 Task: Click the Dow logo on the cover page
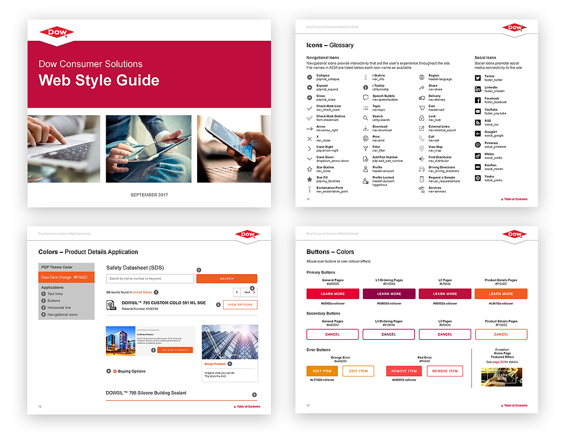pos(57,32)
